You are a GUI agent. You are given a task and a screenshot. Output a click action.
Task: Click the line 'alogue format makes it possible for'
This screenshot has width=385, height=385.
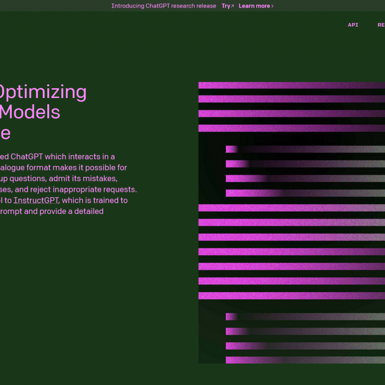tap(63, 168)
